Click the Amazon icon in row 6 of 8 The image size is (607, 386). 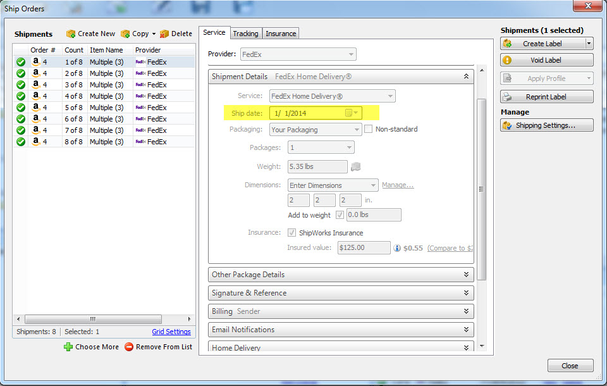click(x=35, y=118)
